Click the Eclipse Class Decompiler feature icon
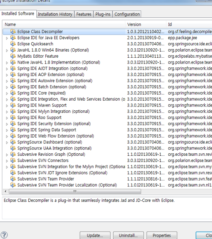212x239 pixels. coord(13,31)
